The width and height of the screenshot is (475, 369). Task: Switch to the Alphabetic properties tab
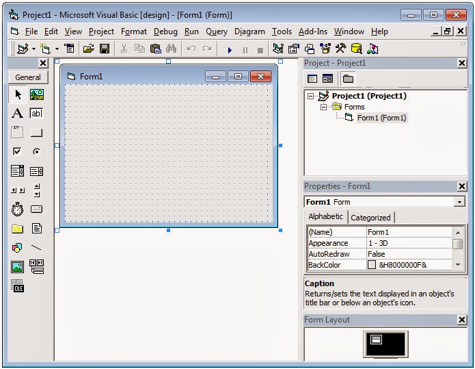[325, 216]
